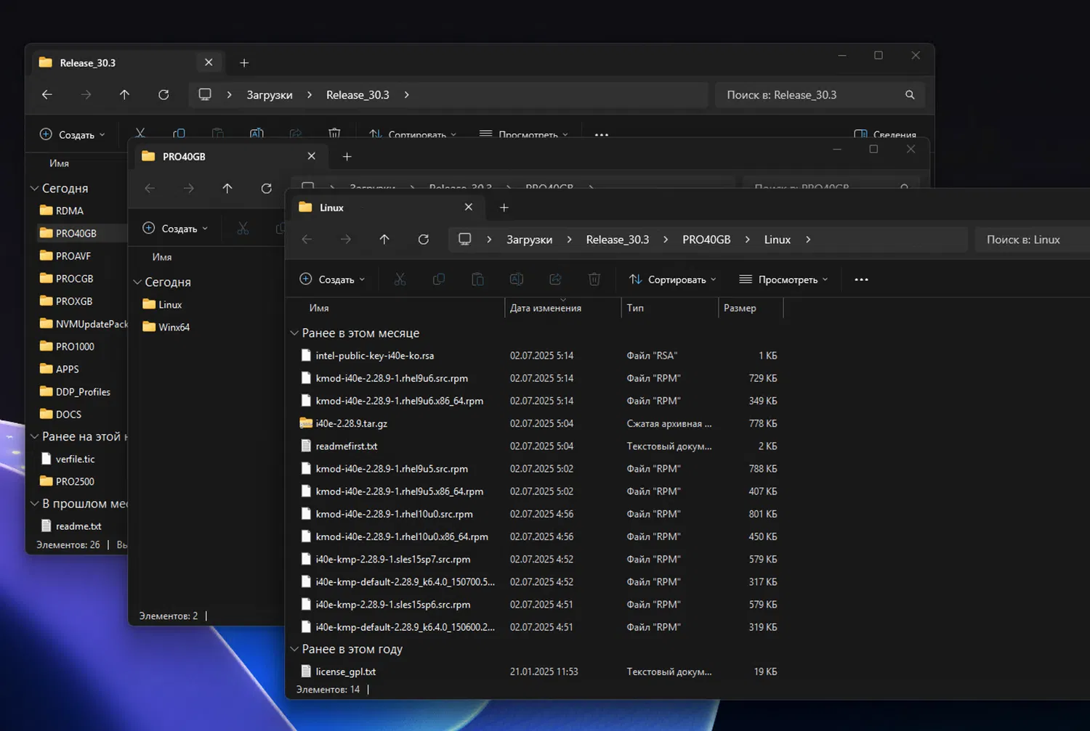Click the search magnifier in Release_30.3 window
Image resolution: width=1090 pixels, height=731 pixels.
point(909,95)
